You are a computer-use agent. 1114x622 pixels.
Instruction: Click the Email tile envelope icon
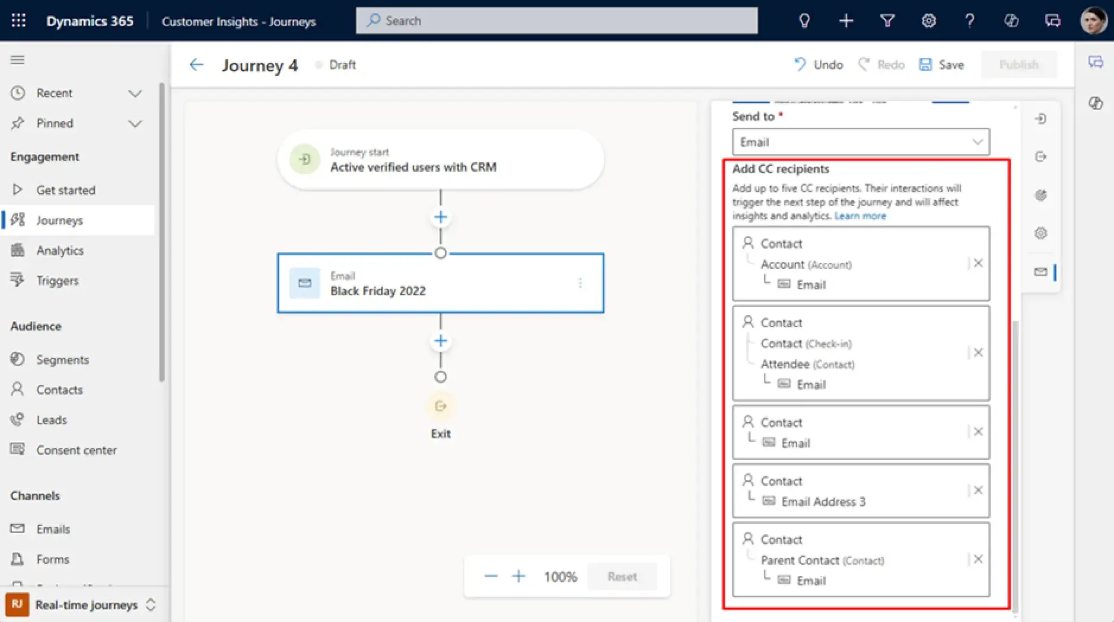pyautogui.click(x=304, y=283)
